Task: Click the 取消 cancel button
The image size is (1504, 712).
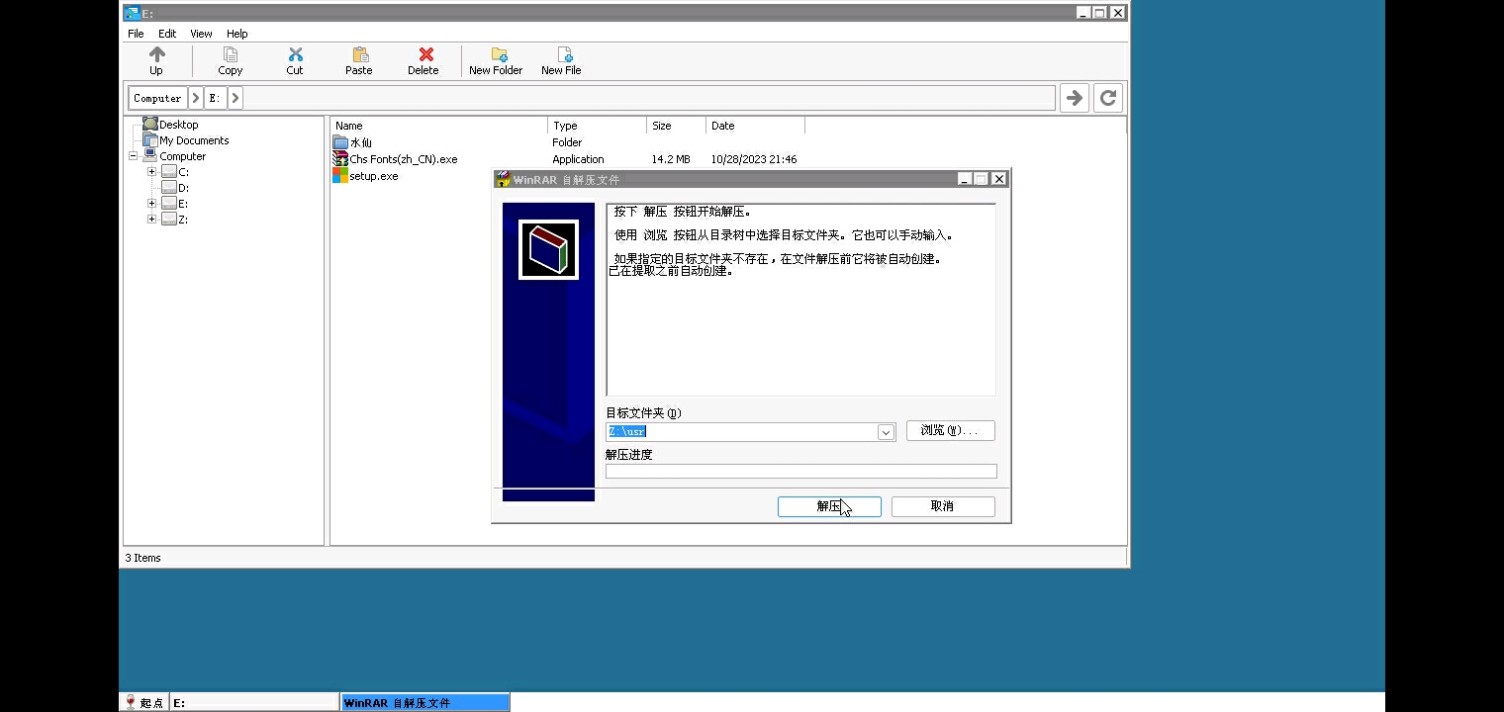Action: point(942,506)
